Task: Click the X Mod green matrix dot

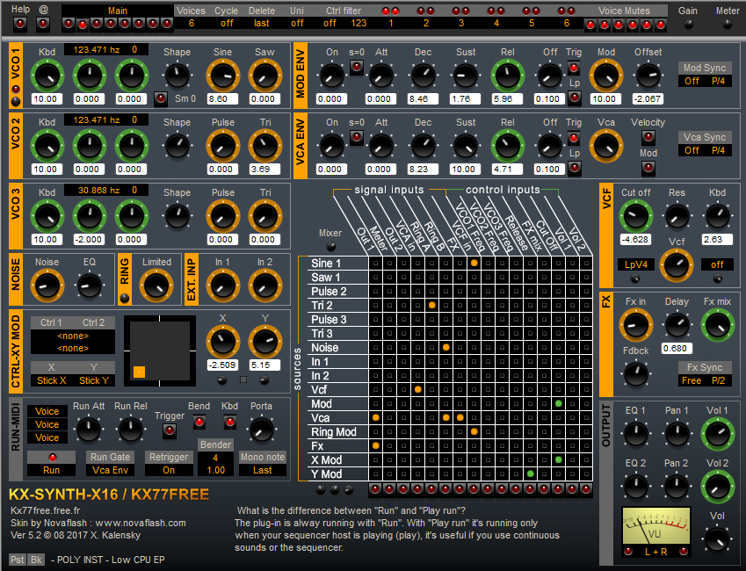Action: [x=559, y=459]
